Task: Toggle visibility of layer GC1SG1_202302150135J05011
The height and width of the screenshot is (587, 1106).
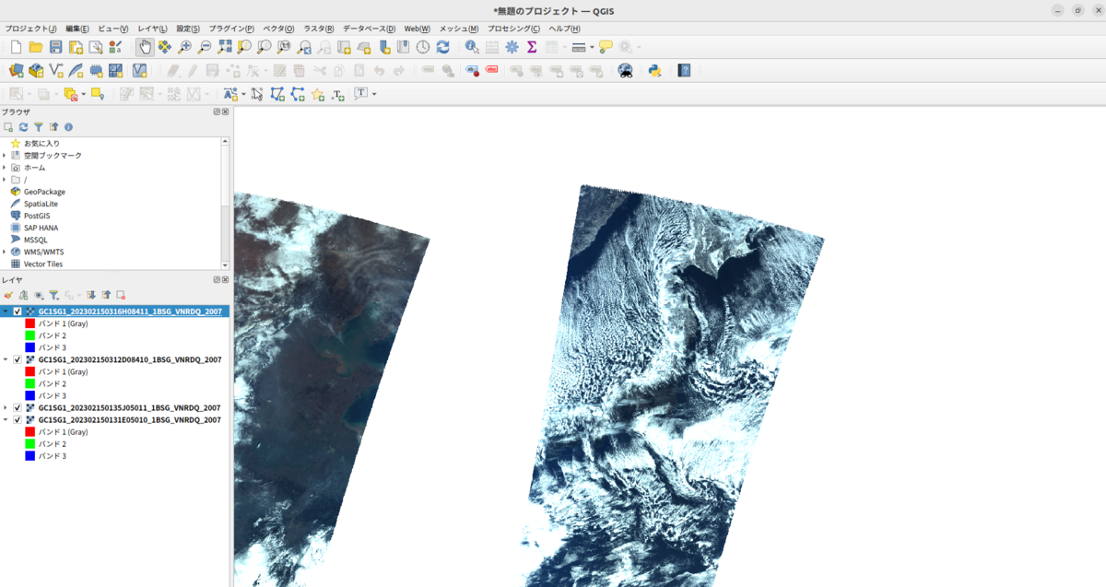Action: 18,407
